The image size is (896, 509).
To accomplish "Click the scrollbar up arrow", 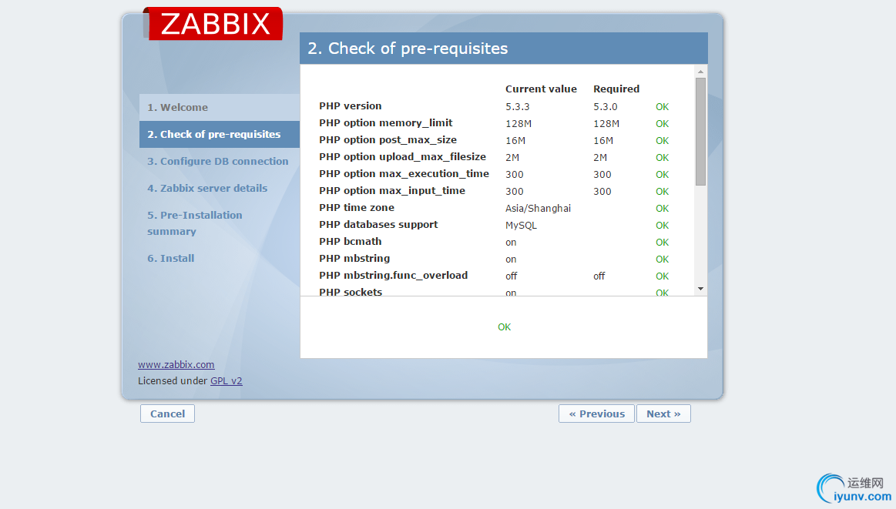I will [x=700, y=72].
